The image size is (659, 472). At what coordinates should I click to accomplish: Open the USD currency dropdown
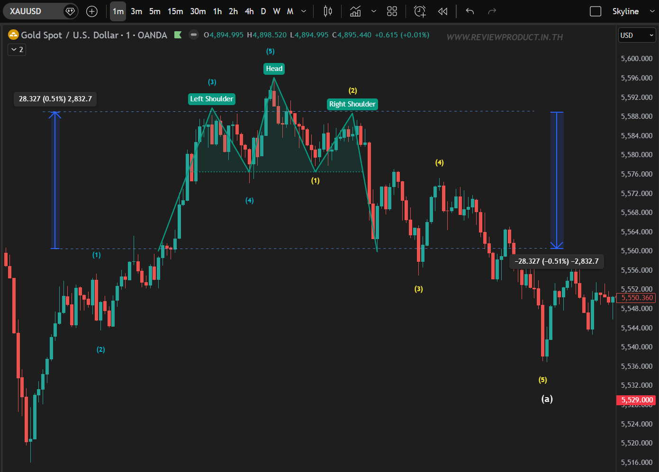tap(637, 35)
